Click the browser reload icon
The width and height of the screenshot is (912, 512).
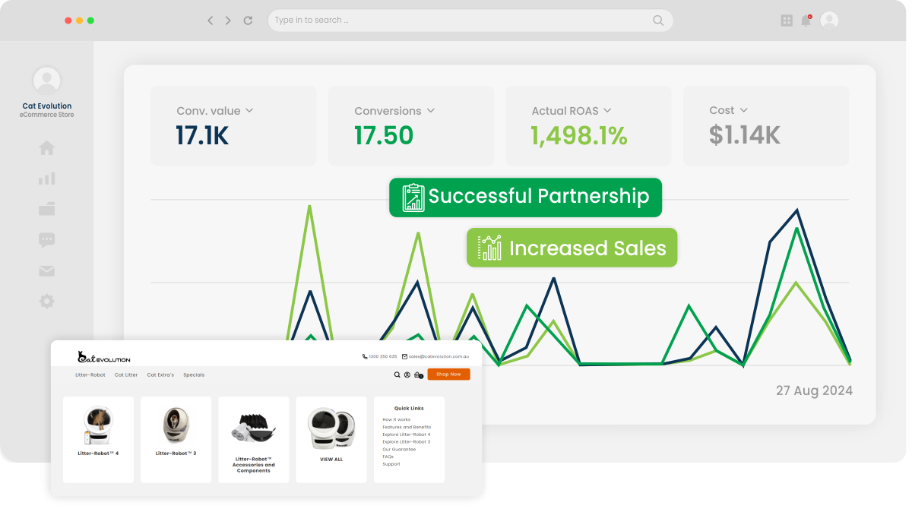[248, 21]
